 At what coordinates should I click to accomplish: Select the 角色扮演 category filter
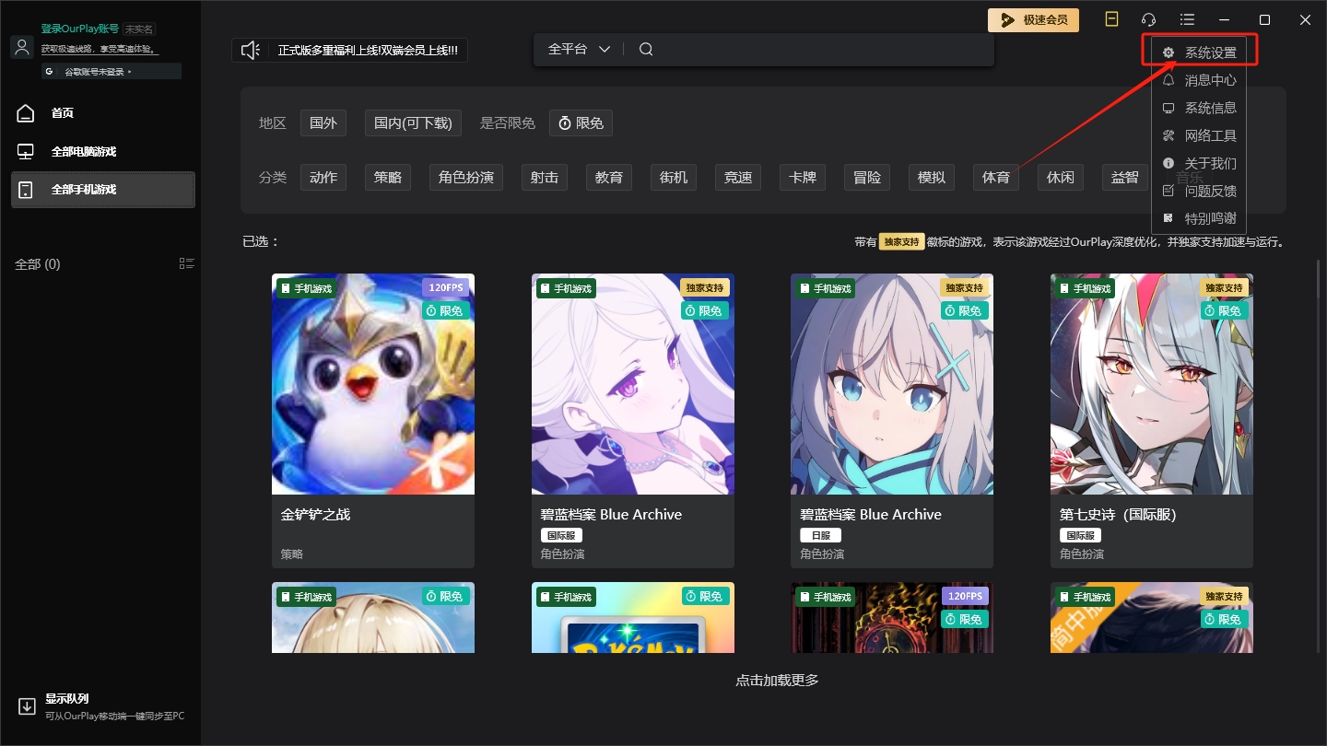pos(465,177)
